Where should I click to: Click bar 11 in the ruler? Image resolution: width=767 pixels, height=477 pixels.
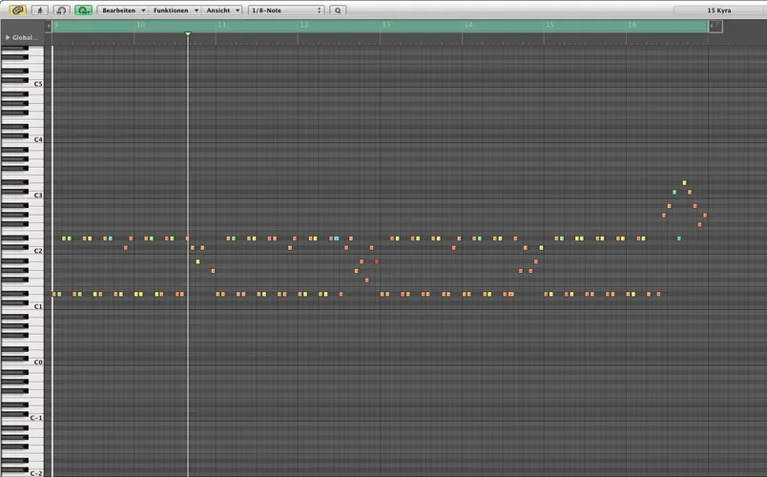coord(222,25)
